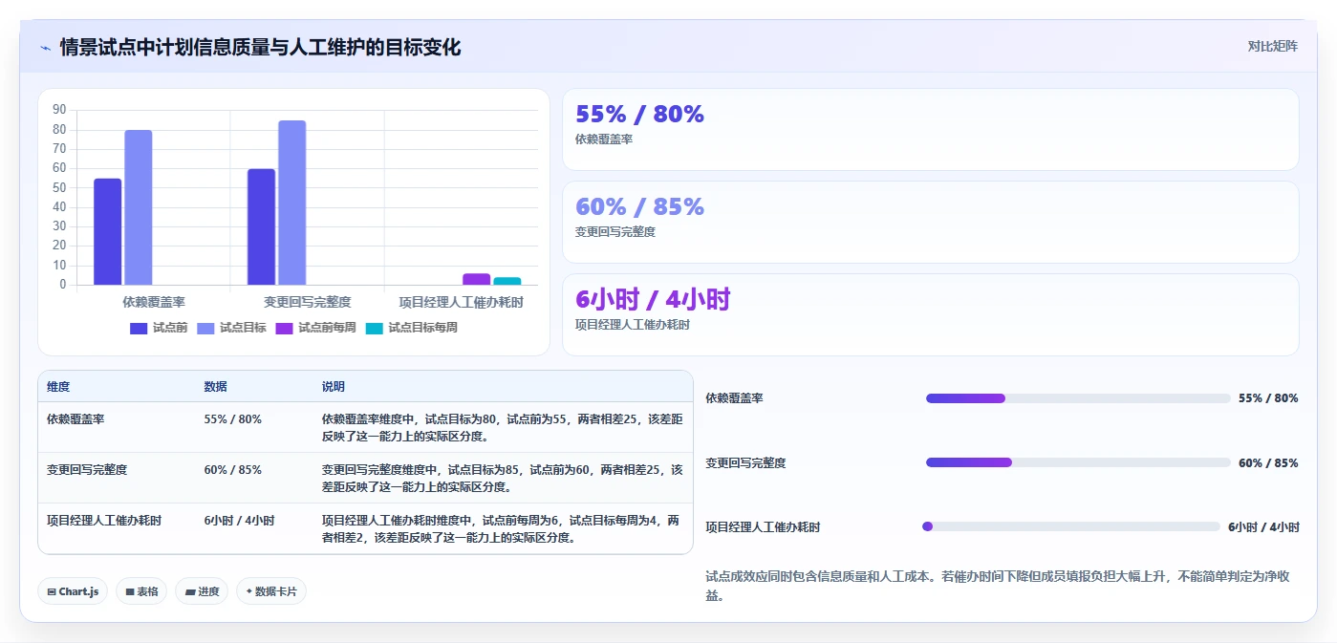Click the 变更回写完整度 chart axis label
Viewport: 1337px width, 643px height.
tap(308, 302)
